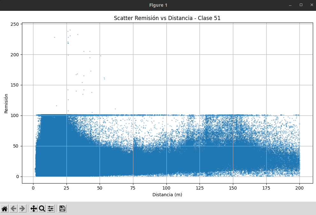The height and width of the screenshot is (215, 316).
Task: Minimize the Figure 1 window
Action: [x=290, y=5]
